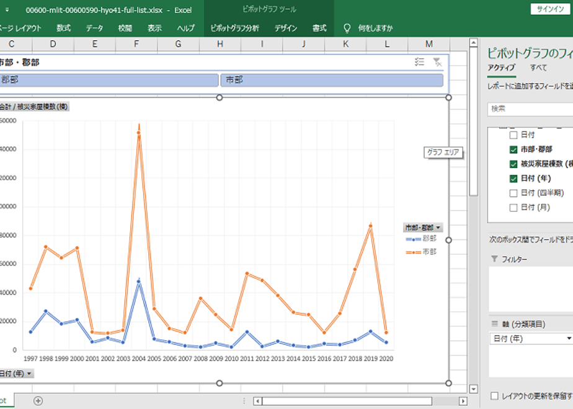The image size is (573, 409).
Task: Check the 日付 (四半期) field checkbox
Action: (x=513, y=193)
